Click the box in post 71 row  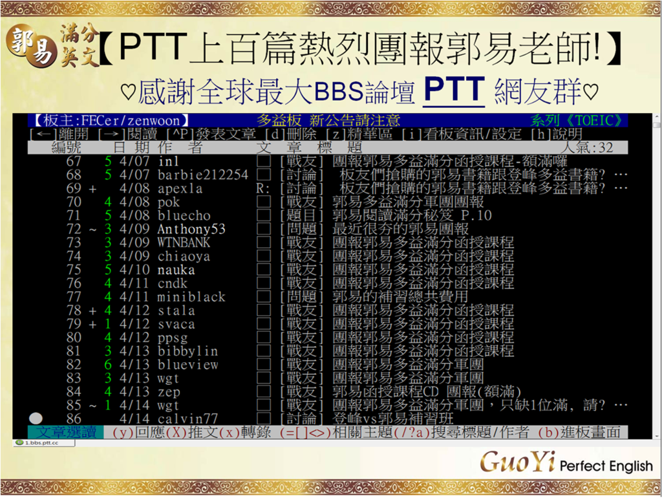pyautogui.click(x=264, y=215)
